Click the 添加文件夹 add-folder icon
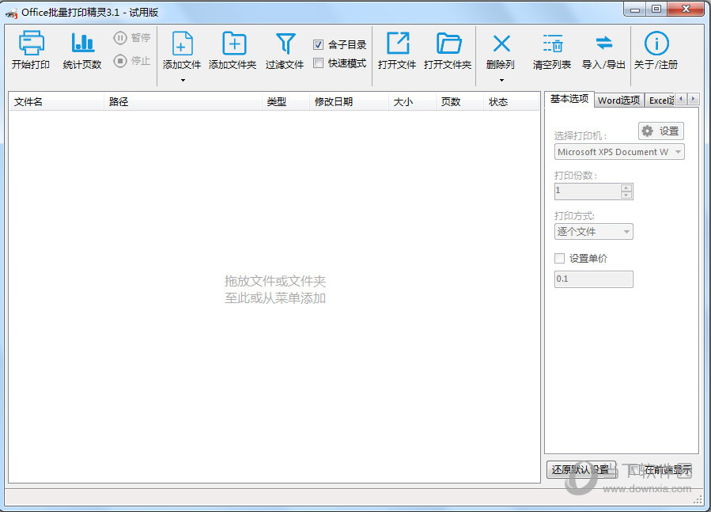This screenshot has height=512, width=711. click(234, 43)
